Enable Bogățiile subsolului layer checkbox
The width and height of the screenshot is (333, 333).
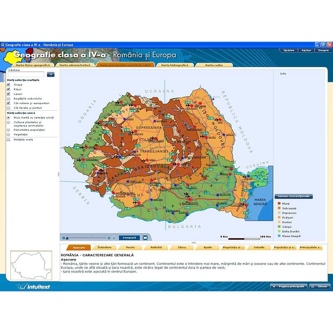pos(8,98)
